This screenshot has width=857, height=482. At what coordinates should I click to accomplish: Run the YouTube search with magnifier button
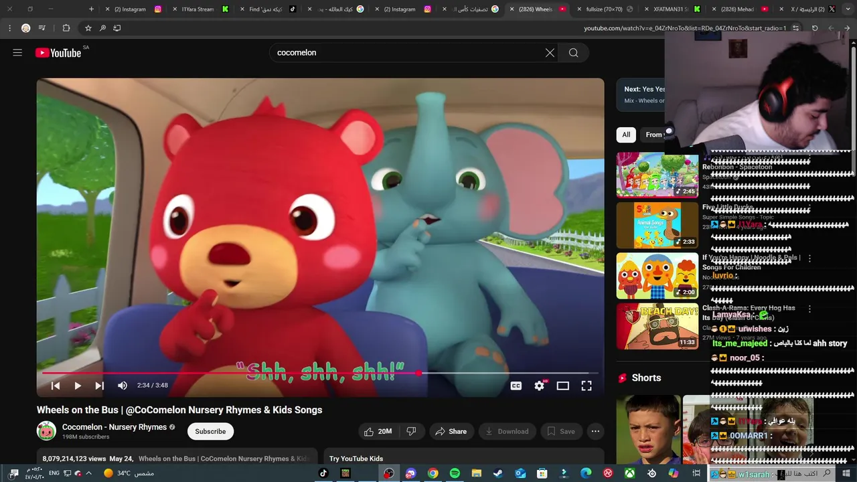[x=574, y=53]
